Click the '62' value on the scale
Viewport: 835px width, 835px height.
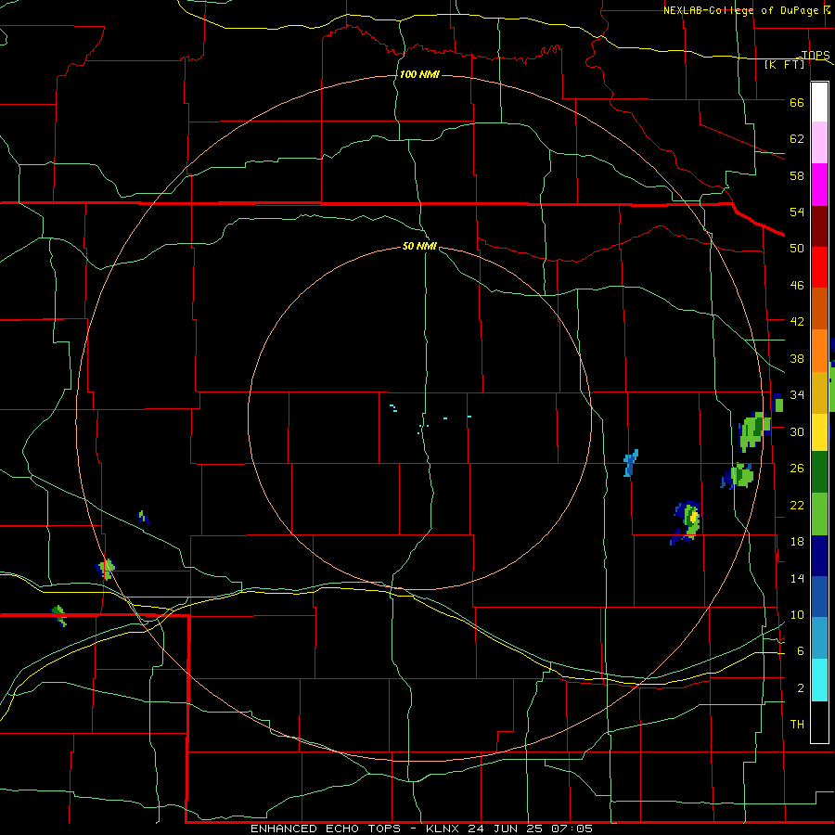tap(797, 139)
